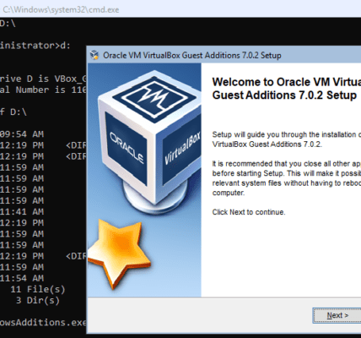
Task: Click '11:41 AM' entry in cmd listing
Action: click(x=22, y=211)
